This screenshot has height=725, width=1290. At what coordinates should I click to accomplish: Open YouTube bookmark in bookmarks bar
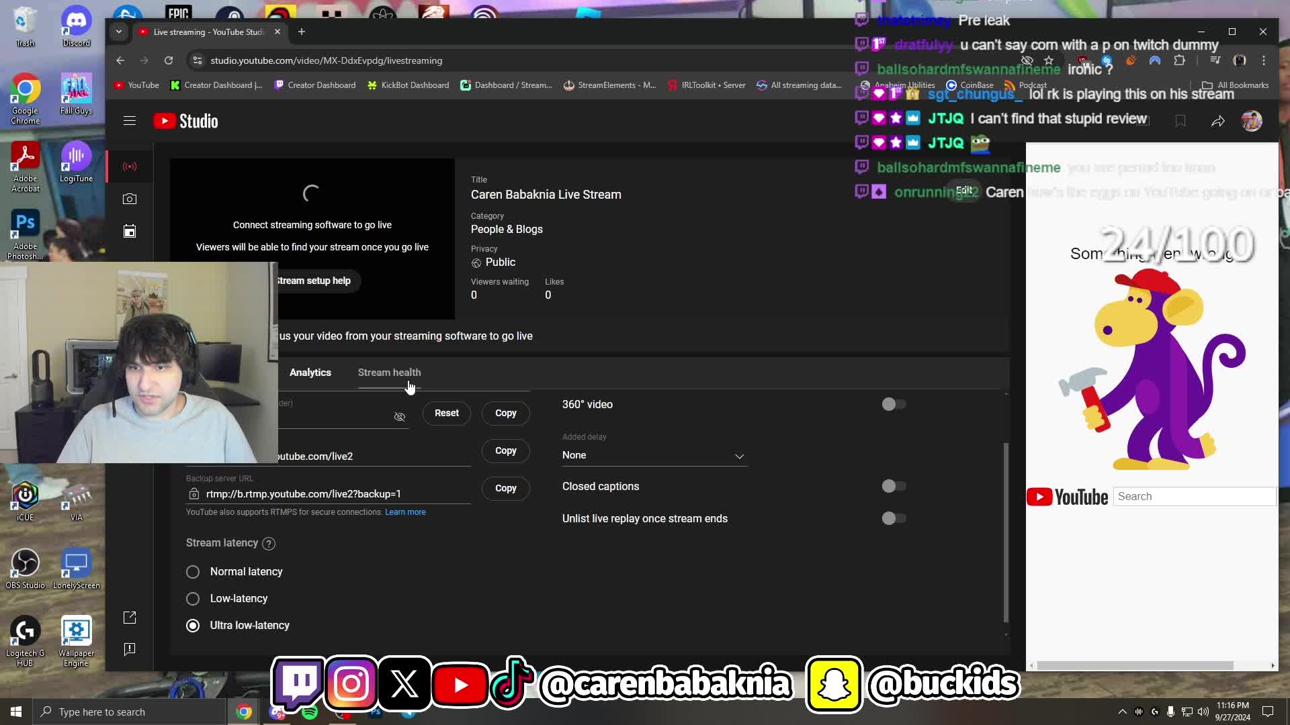[x=136, y=85]
